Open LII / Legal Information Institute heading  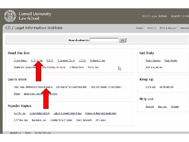tap(34, 28)
